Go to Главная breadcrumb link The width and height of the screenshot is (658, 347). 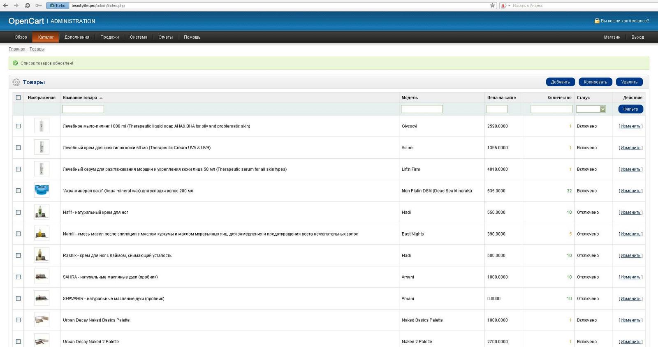point(17,49)
